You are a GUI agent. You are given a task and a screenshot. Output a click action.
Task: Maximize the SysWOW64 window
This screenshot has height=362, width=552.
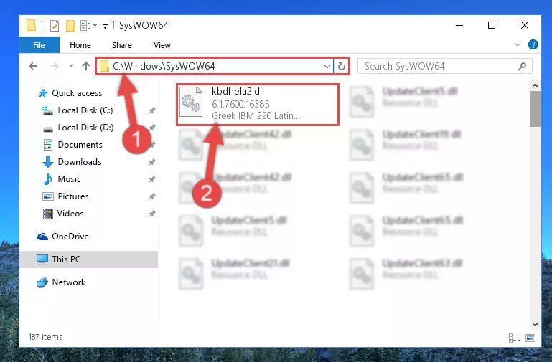(x=492, y=25)
